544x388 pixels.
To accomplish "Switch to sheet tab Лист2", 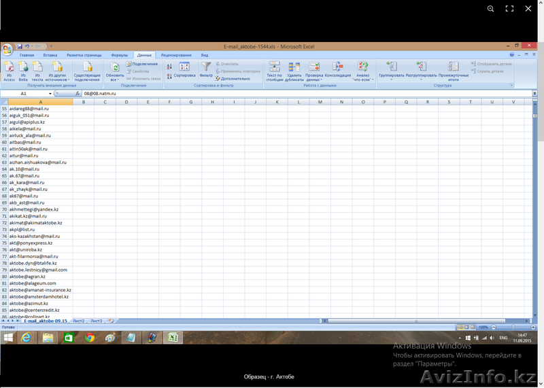I will pos(79,320).
